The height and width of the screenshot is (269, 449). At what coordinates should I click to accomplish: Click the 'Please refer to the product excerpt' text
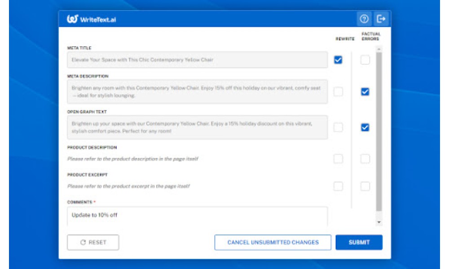[x=128, y=186]
